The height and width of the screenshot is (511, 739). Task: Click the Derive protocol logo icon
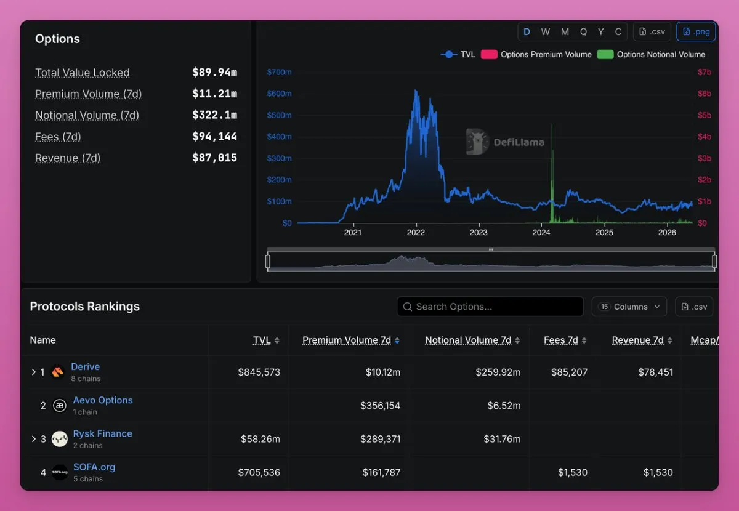[x=57, y=372]
